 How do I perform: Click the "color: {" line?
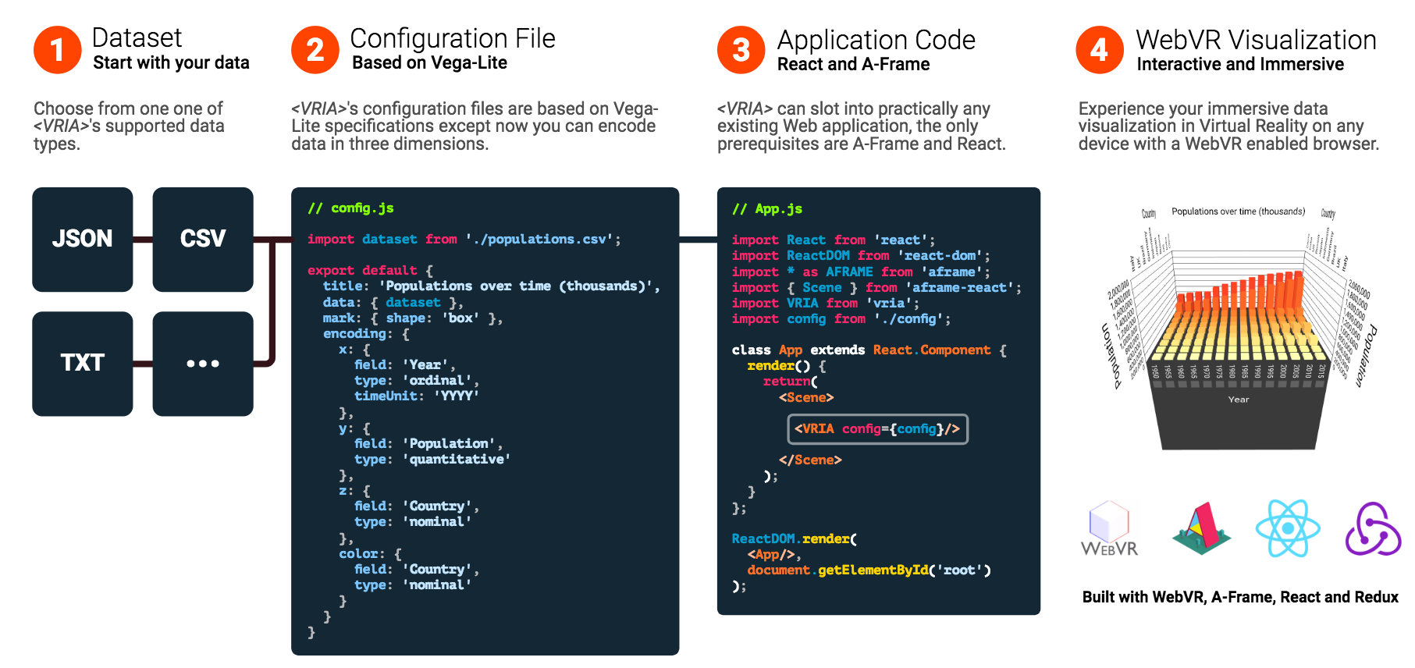pyautogui.click(x=370, y=554)
